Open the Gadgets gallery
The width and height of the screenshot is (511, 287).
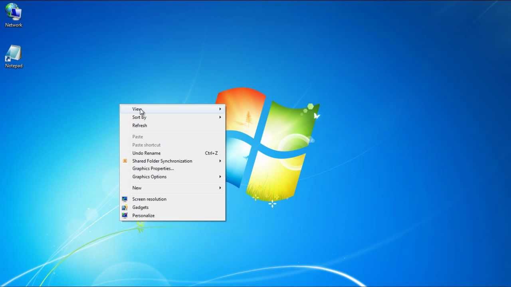(140, 207)
